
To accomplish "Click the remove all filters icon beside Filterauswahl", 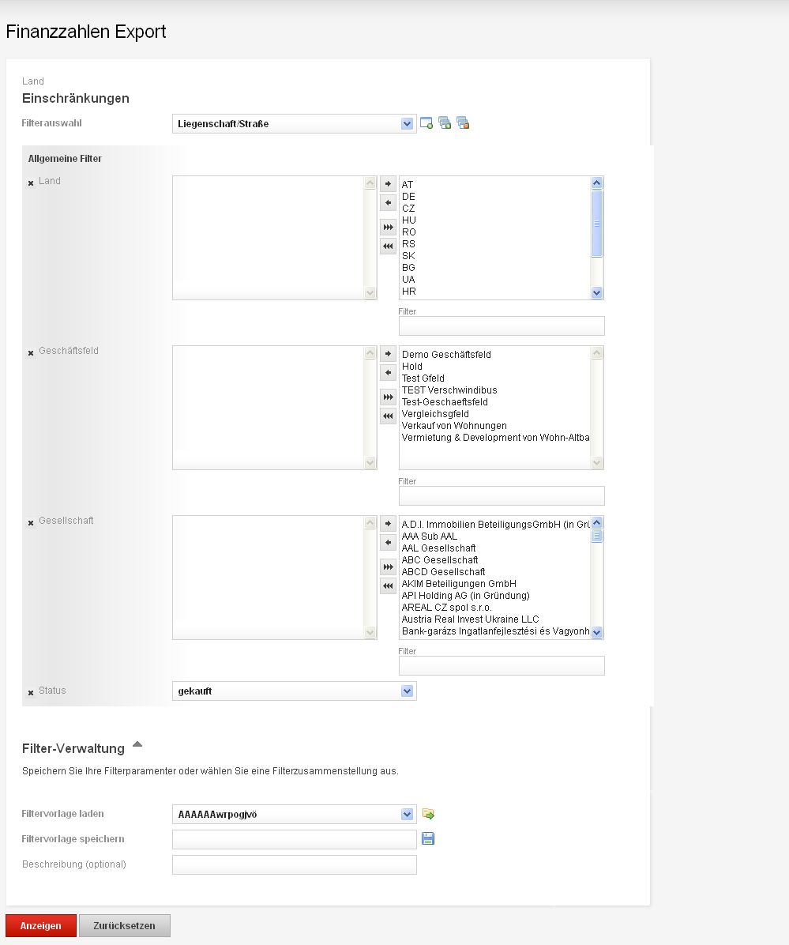I will coord(463,123).
